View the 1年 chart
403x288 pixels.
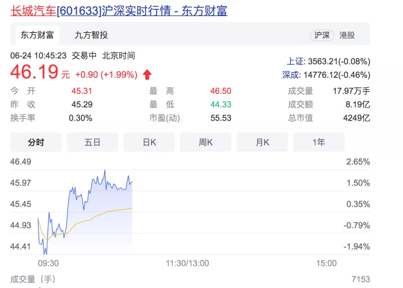click(319, 142)
